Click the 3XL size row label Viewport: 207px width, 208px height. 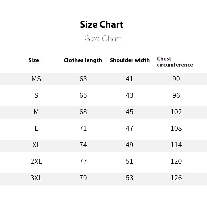36,178
